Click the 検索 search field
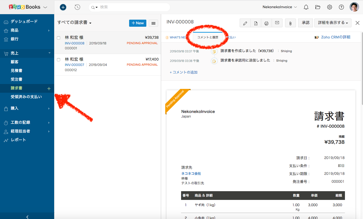Screen dimensions: 363x219 pos(129,7)
